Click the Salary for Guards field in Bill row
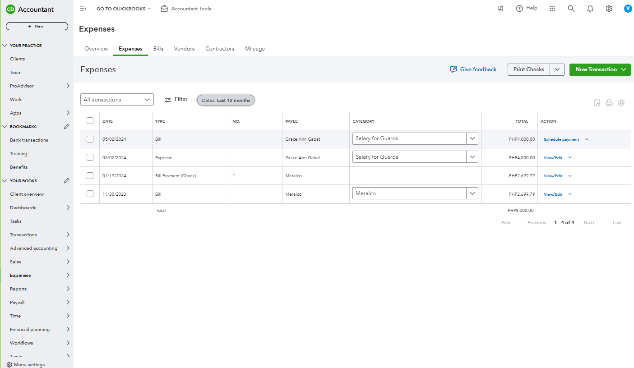The height and width of the screenshot is (368, 634). pos(409,138)
